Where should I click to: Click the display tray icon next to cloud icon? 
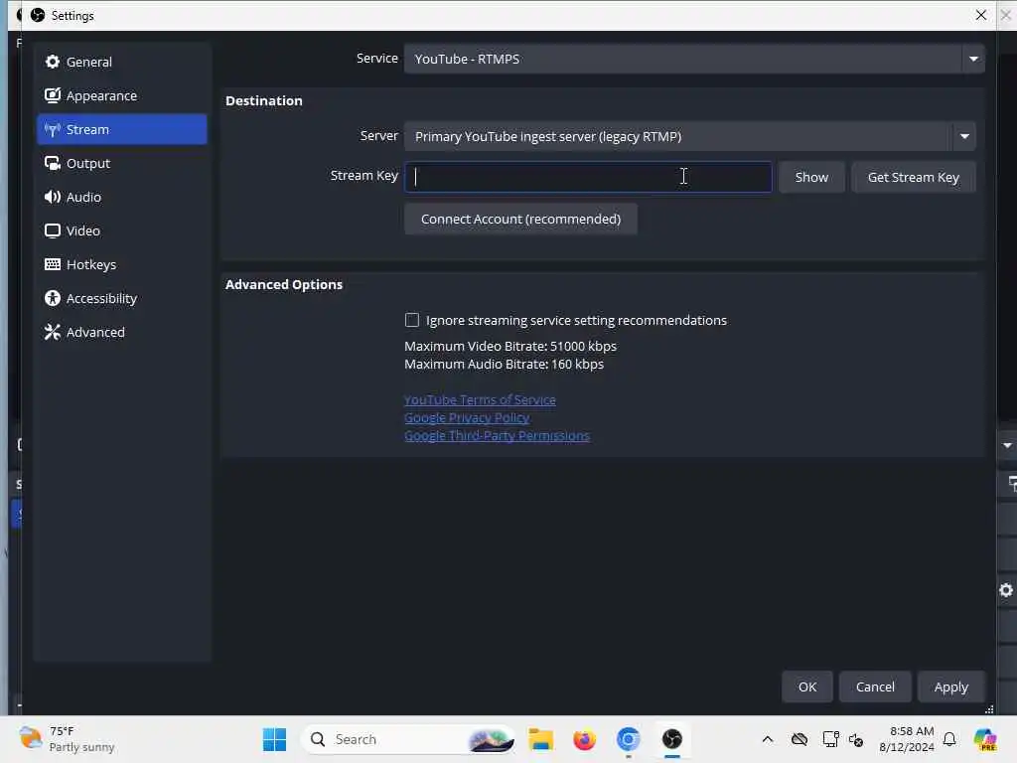(x=830, y=739)
